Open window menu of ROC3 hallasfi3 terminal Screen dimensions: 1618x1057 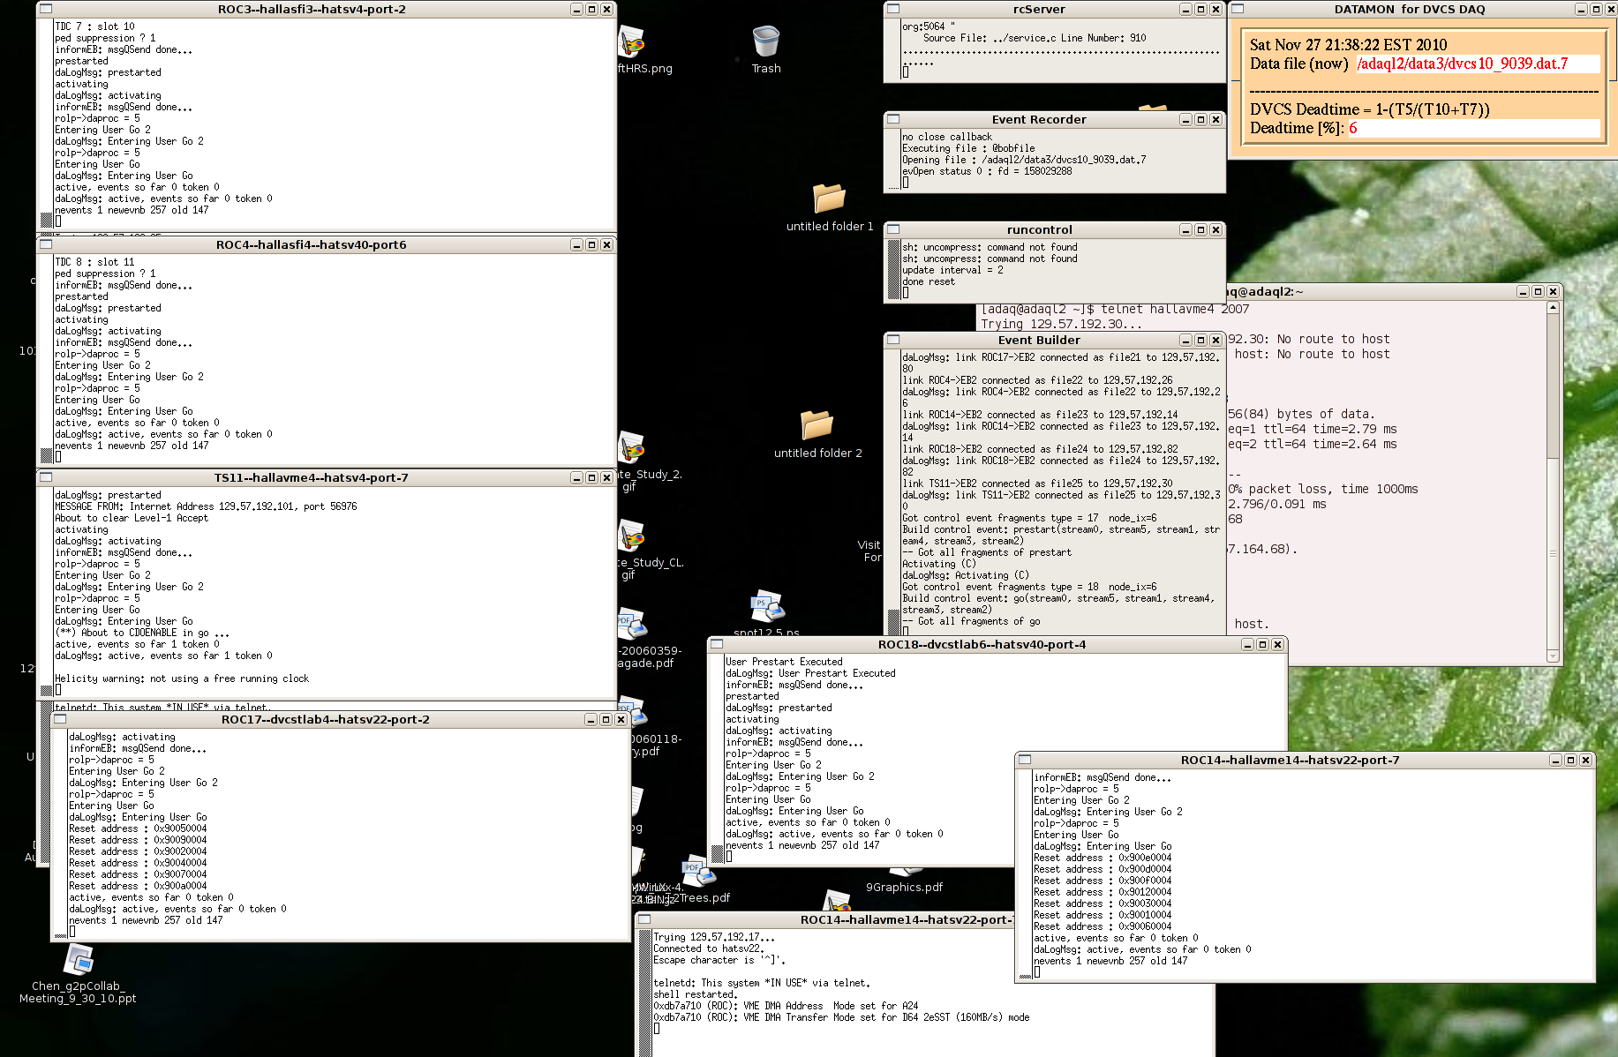pyautogui.click(x=46, y=9)
